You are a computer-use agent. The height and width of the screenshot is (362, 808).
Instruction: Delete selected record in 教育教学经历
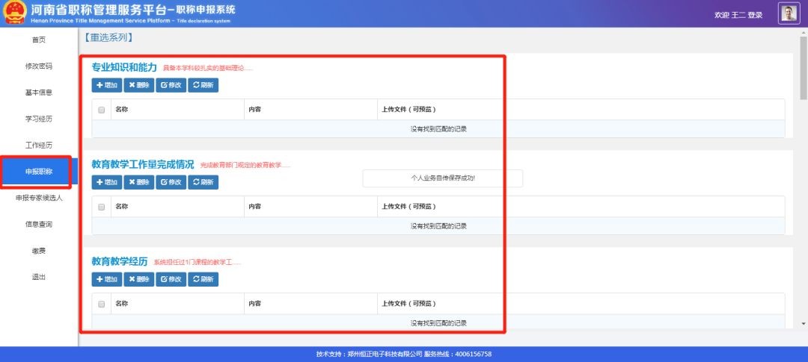tap(138, 279)
